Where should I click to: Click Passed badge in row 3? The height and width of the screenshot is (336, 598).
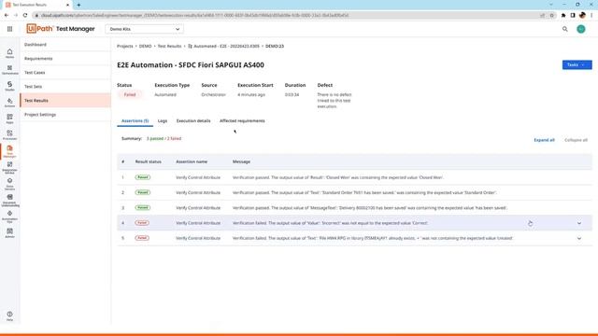[x=143, y=208]
